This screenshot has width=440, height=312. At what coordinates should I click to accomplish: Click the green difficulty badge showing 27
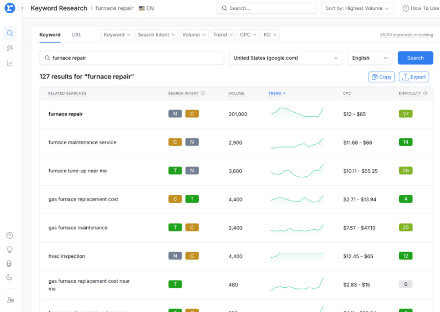point(405,114)
